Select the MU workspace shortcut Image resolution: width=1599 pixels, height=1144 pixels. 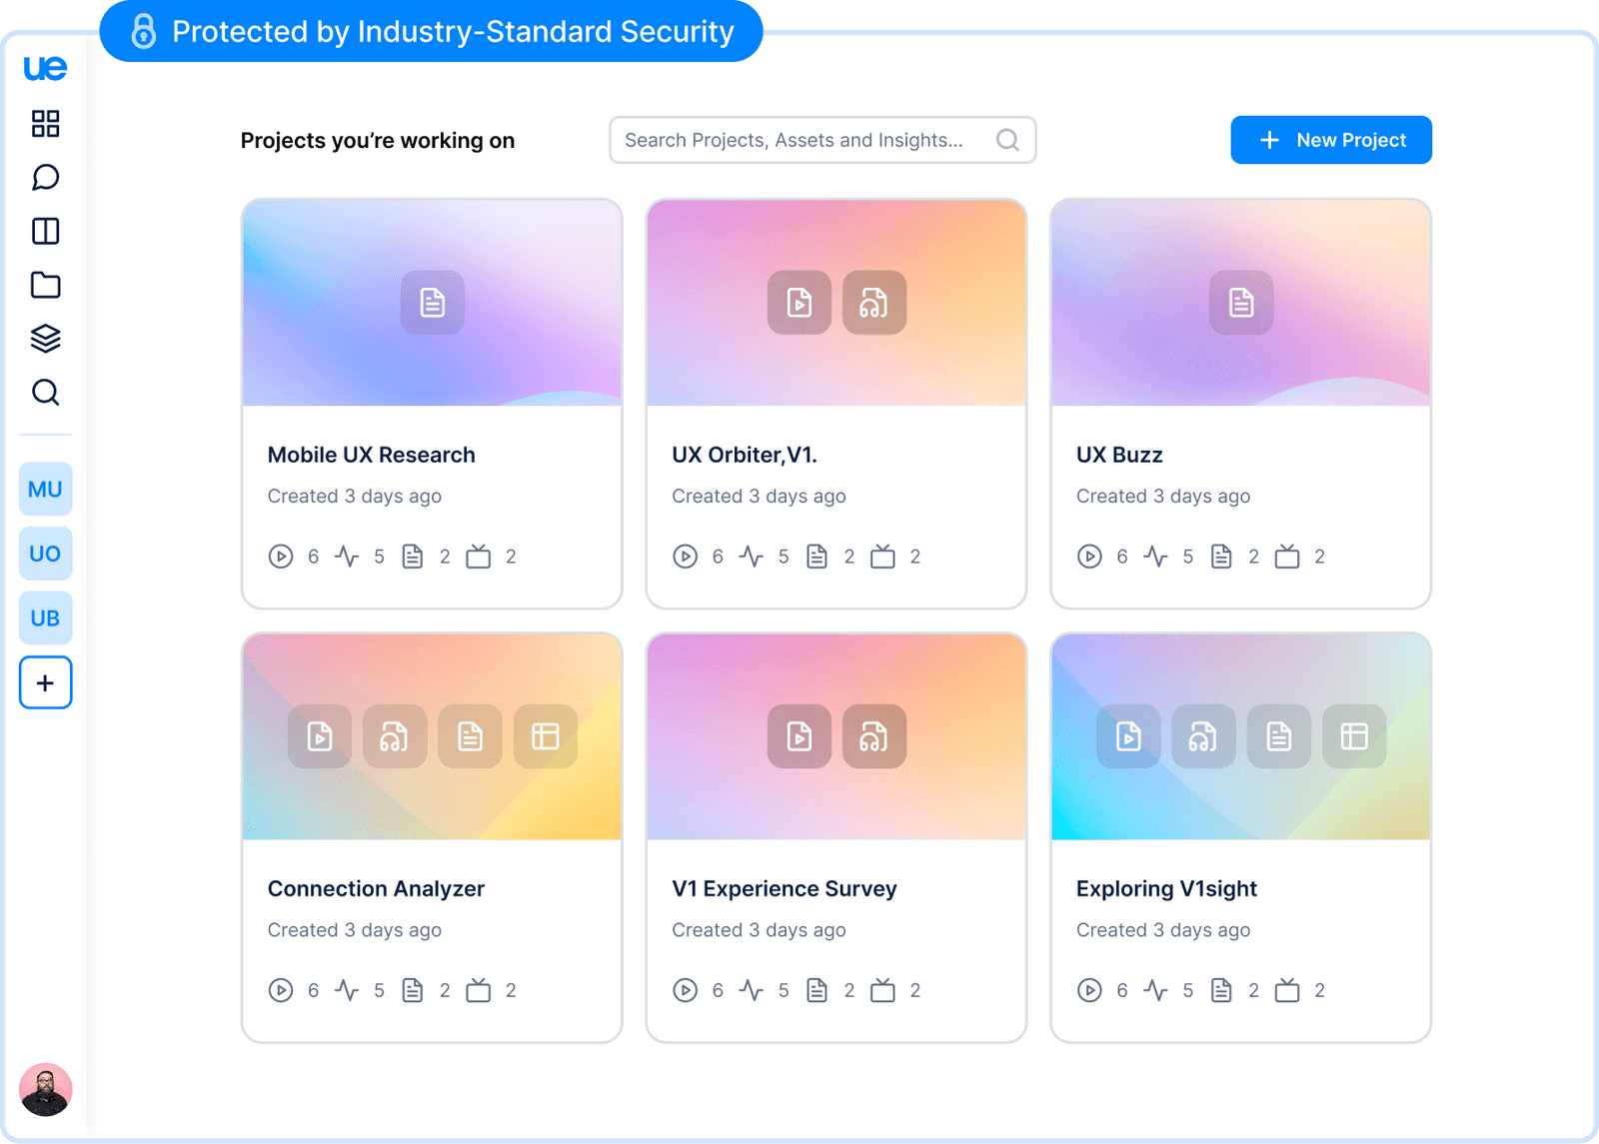click(x=45, y=489)
